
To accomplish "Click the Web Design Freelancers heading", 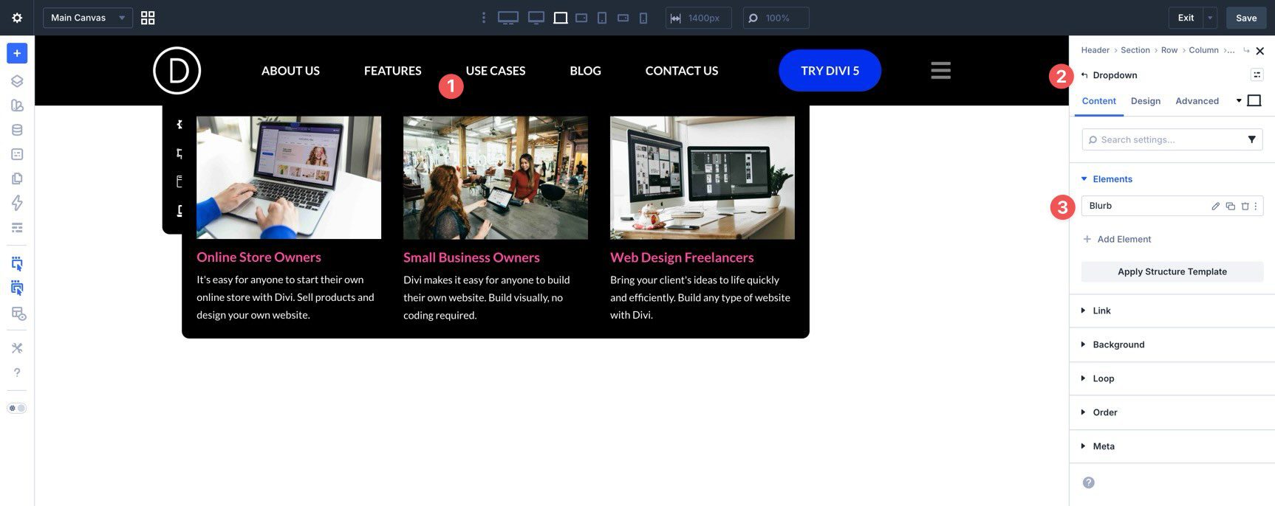I will 682,257.
